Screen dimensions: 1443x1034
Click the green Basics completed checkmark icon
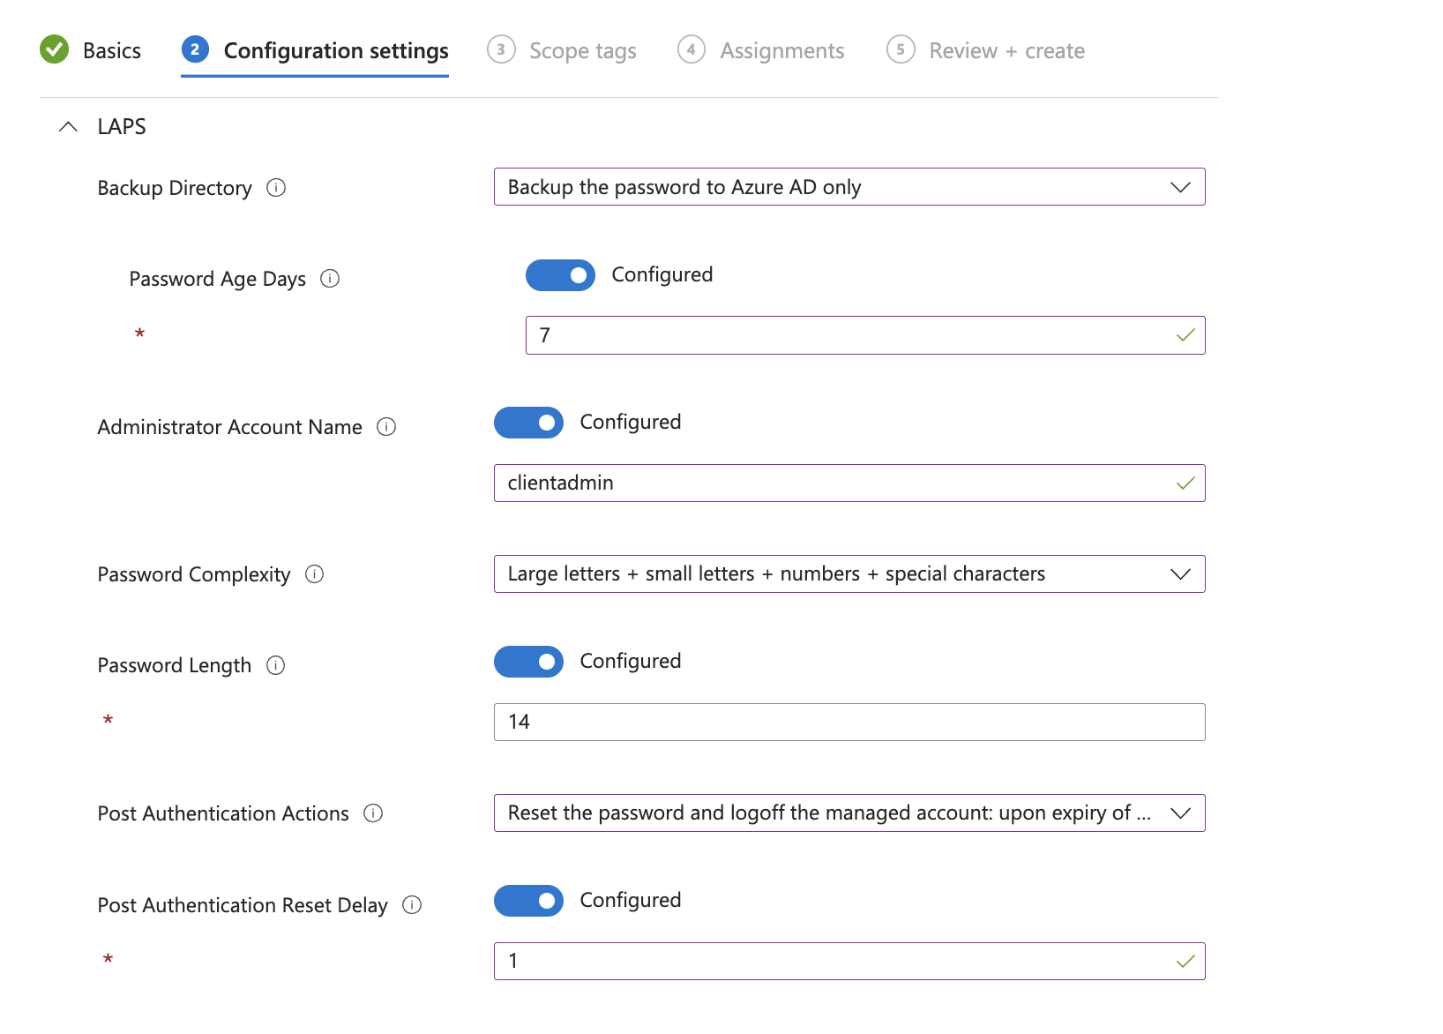55,49
